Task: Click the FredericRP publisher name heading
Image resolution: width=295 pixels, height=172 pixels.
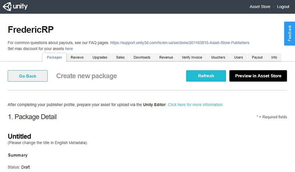Action: [x=31, y=30]
